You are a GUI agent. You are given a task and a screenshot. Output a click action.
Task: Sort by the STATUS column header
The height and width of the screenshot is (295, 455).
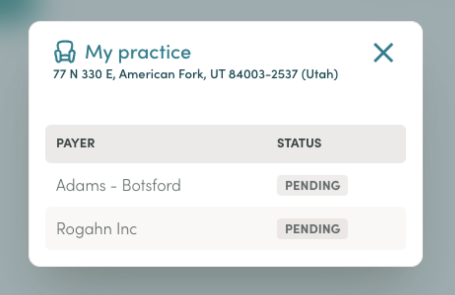pos(299,143)
